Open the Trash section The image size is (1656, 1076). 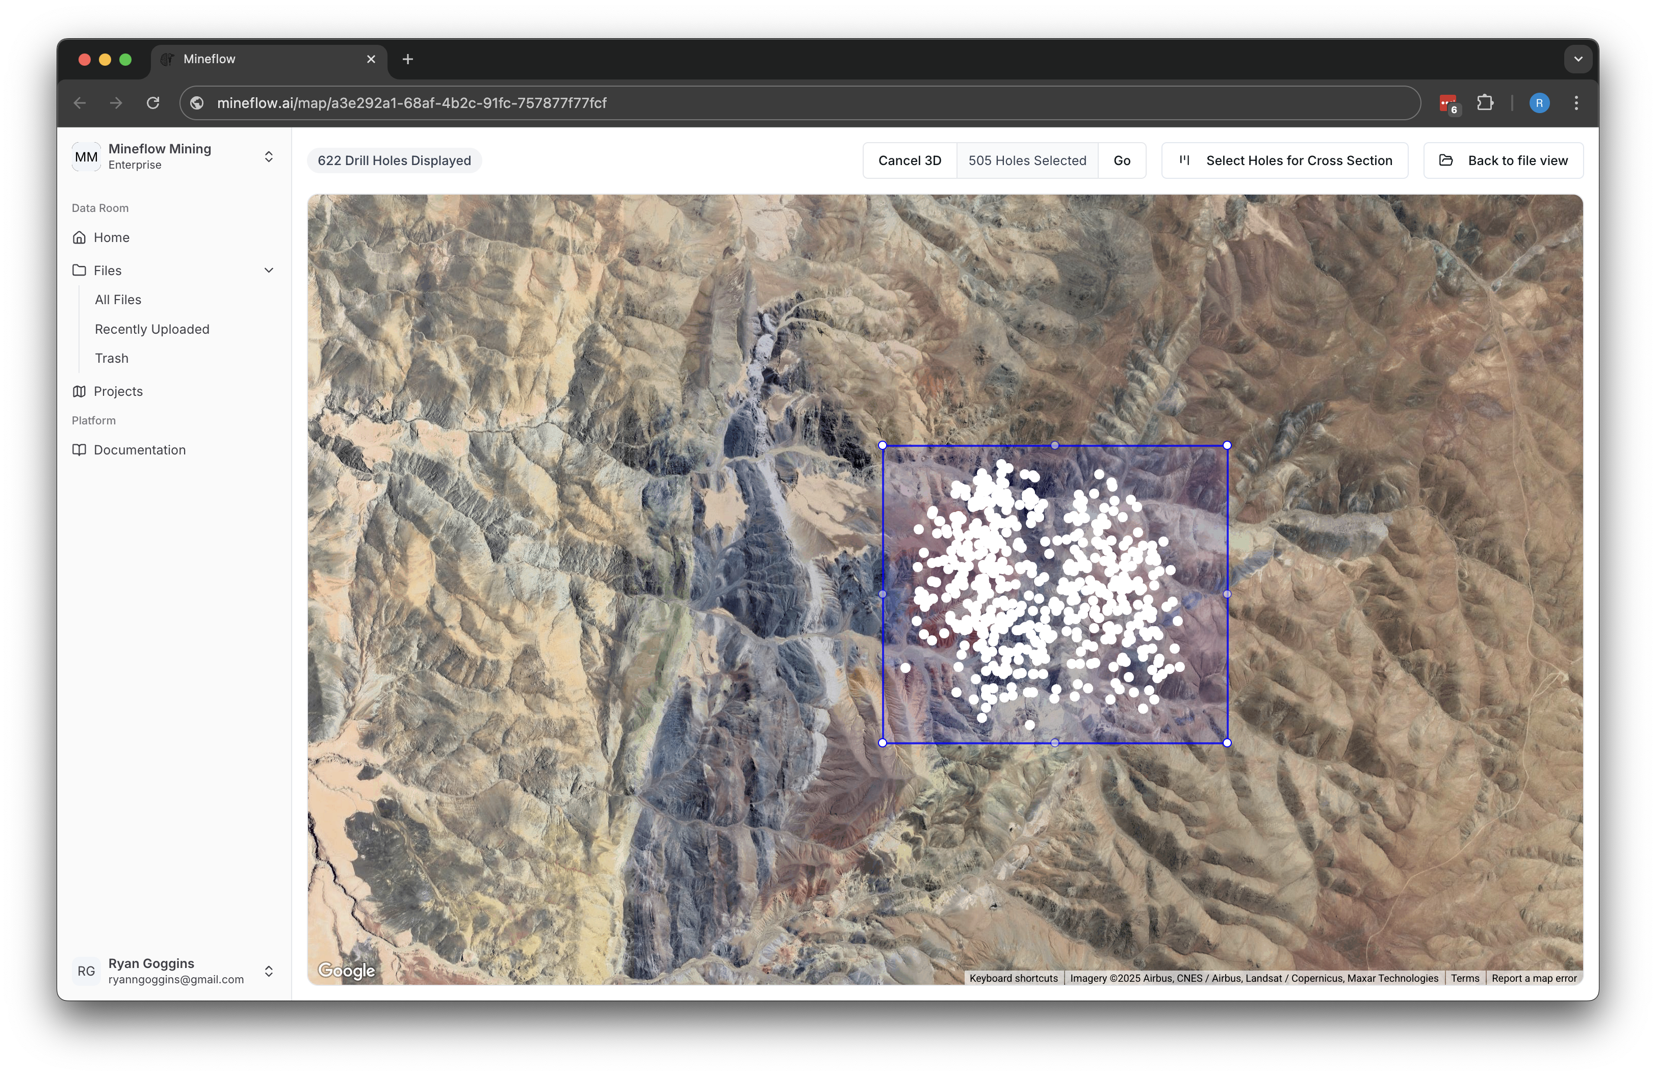click(x=111, y=358)
